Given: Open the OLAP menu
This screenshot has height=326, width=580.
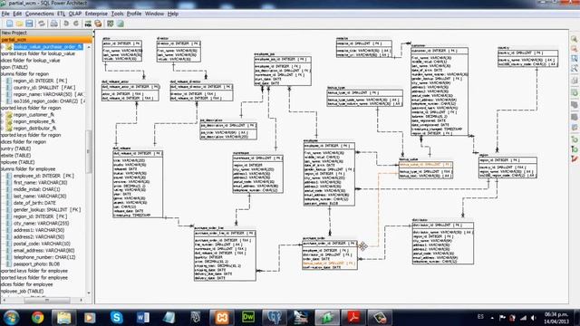Looking at the screenshot, I should pos(75,14).
